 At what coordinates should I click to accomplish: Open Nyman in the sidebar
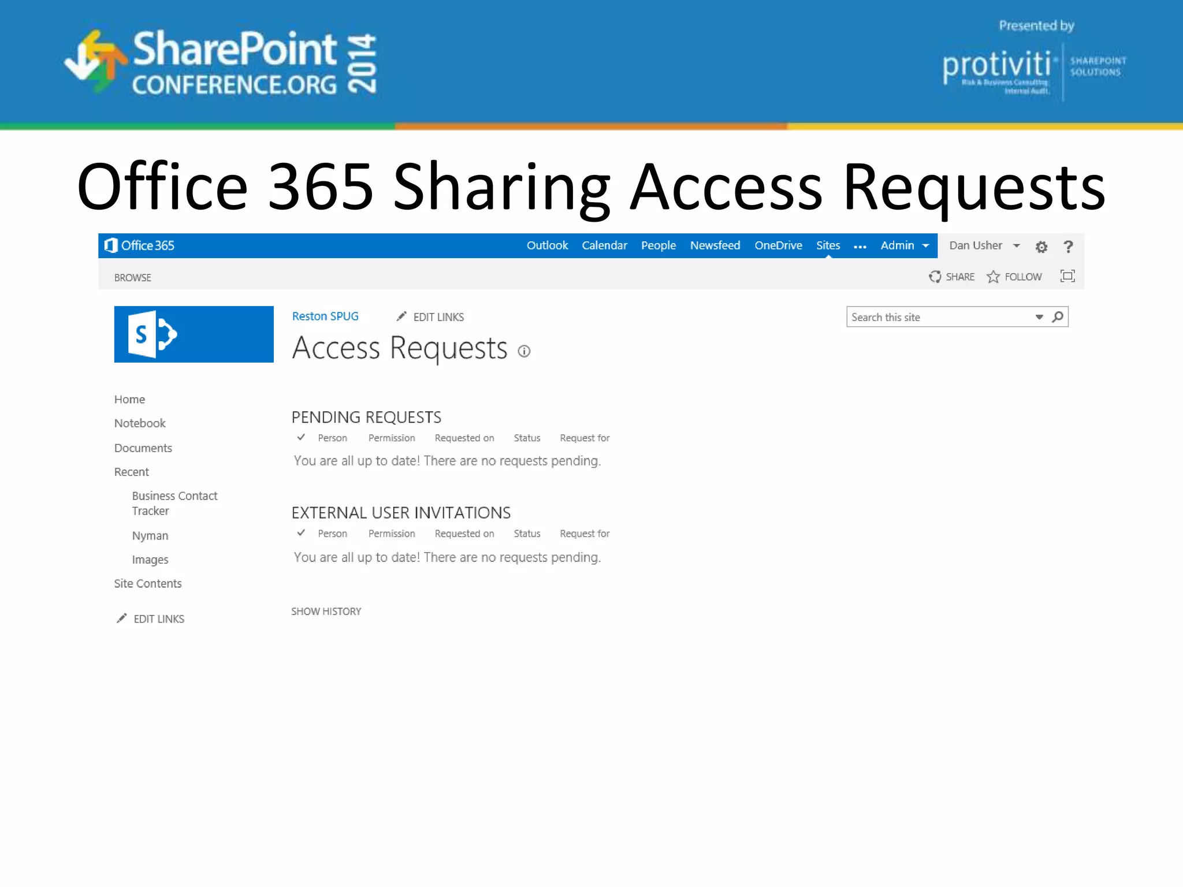pos(150,536)
